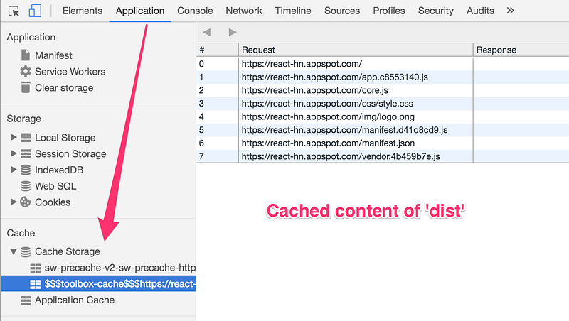Viewport: 569px width, 321px height.
Task: Toggle the device toolbar icon
Action: point(35,11)
